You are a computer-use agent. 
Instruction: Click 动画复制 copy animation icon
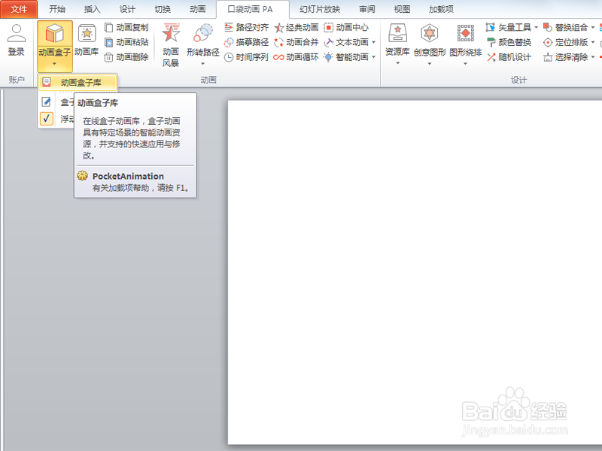coord(108,27)
